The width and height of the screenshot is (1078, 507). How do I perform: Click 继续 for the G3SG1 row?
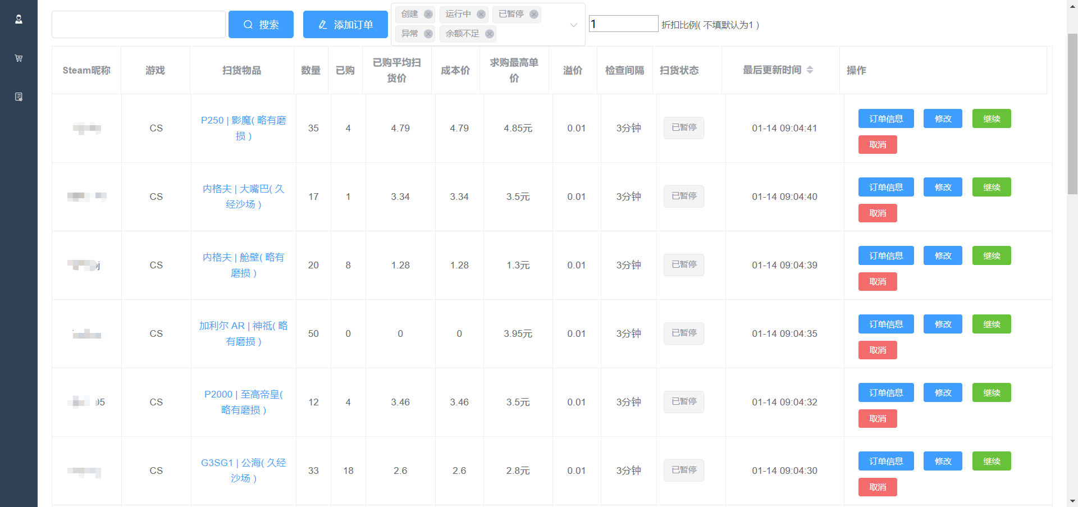tap(992, 461)
